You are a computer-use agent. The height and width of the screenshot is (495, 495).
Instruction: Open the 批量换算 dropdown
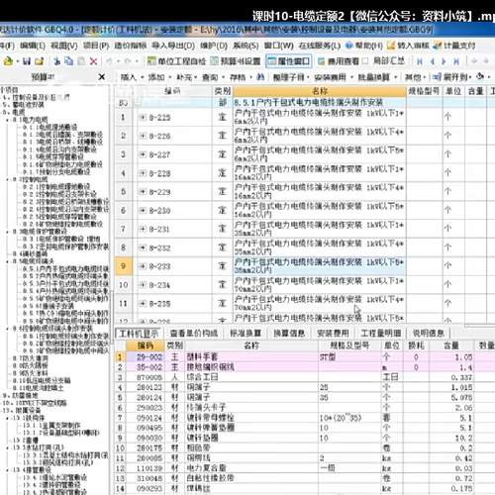(x=377, y=77)
